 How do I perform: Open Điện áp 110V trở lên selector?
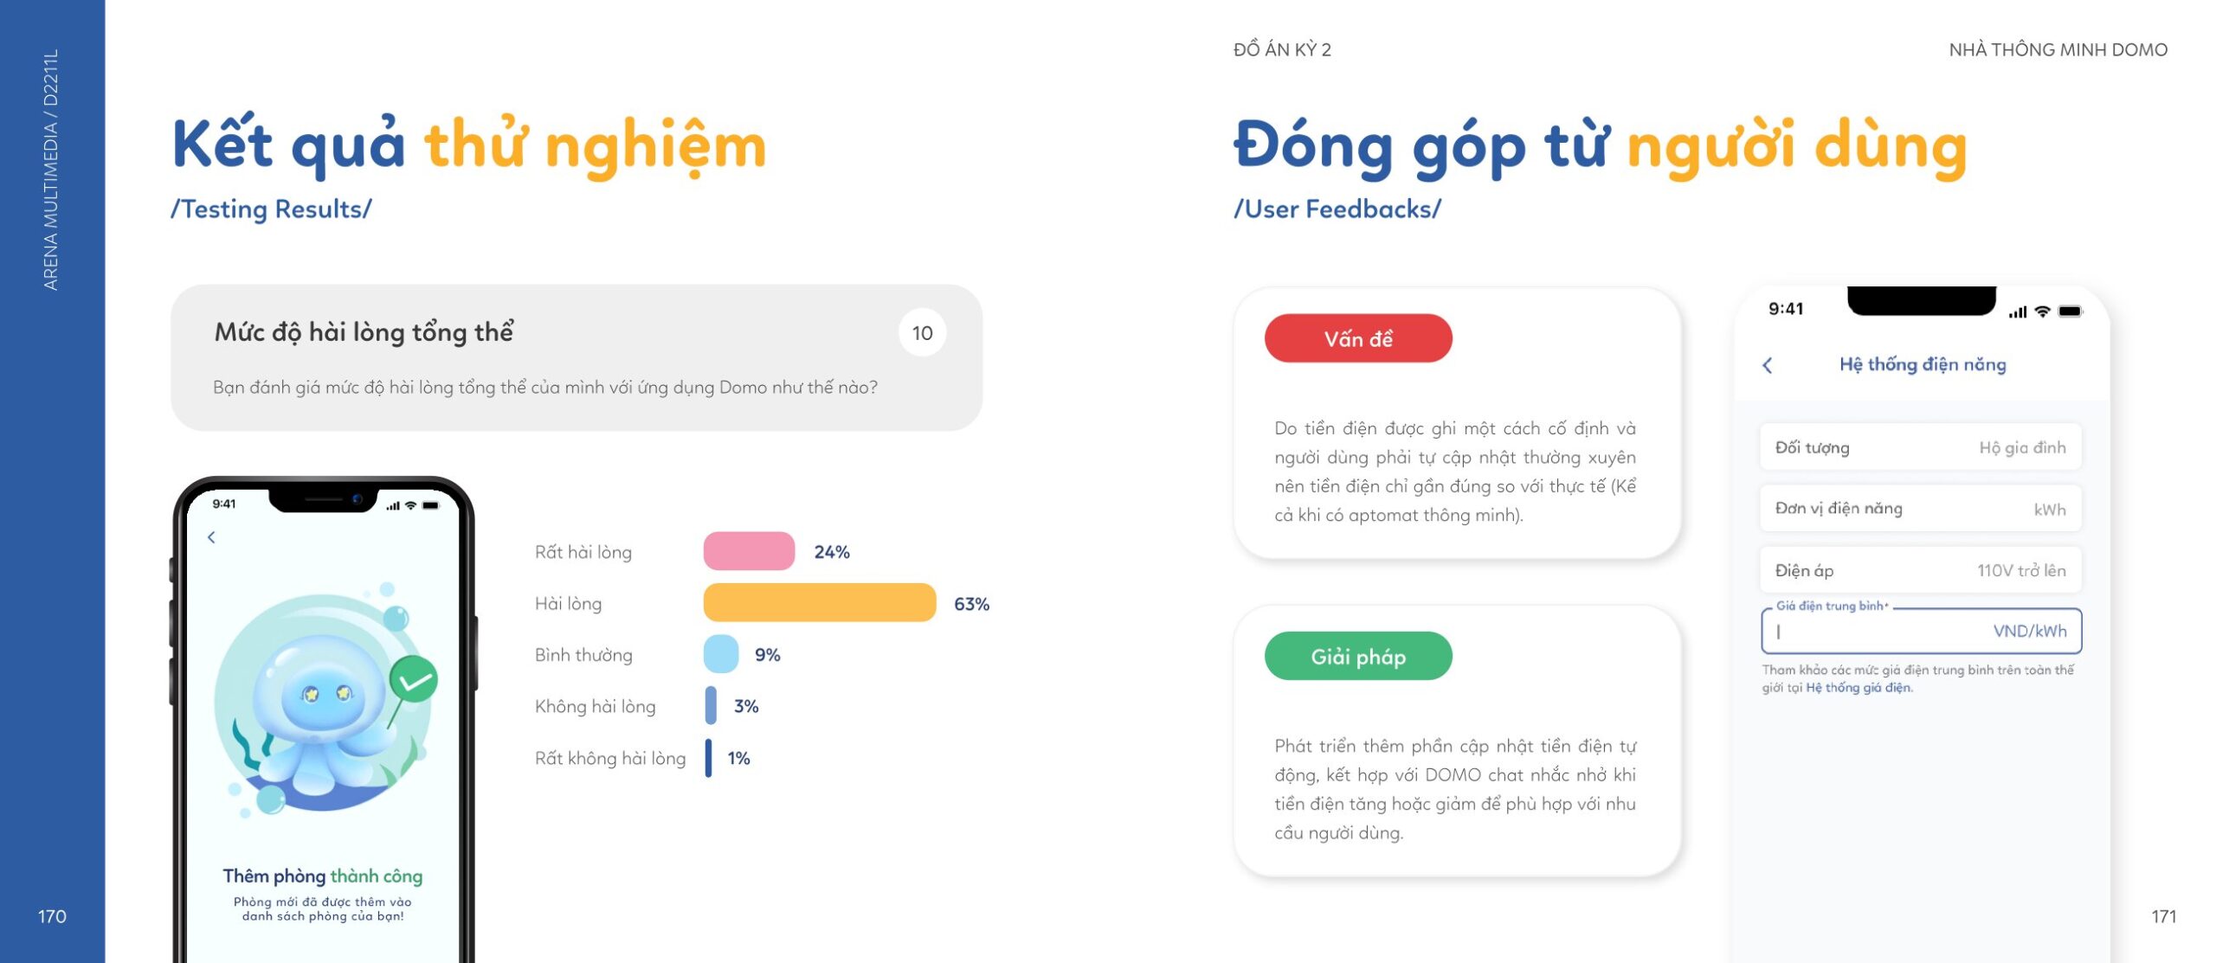[x=1920, y=570]
